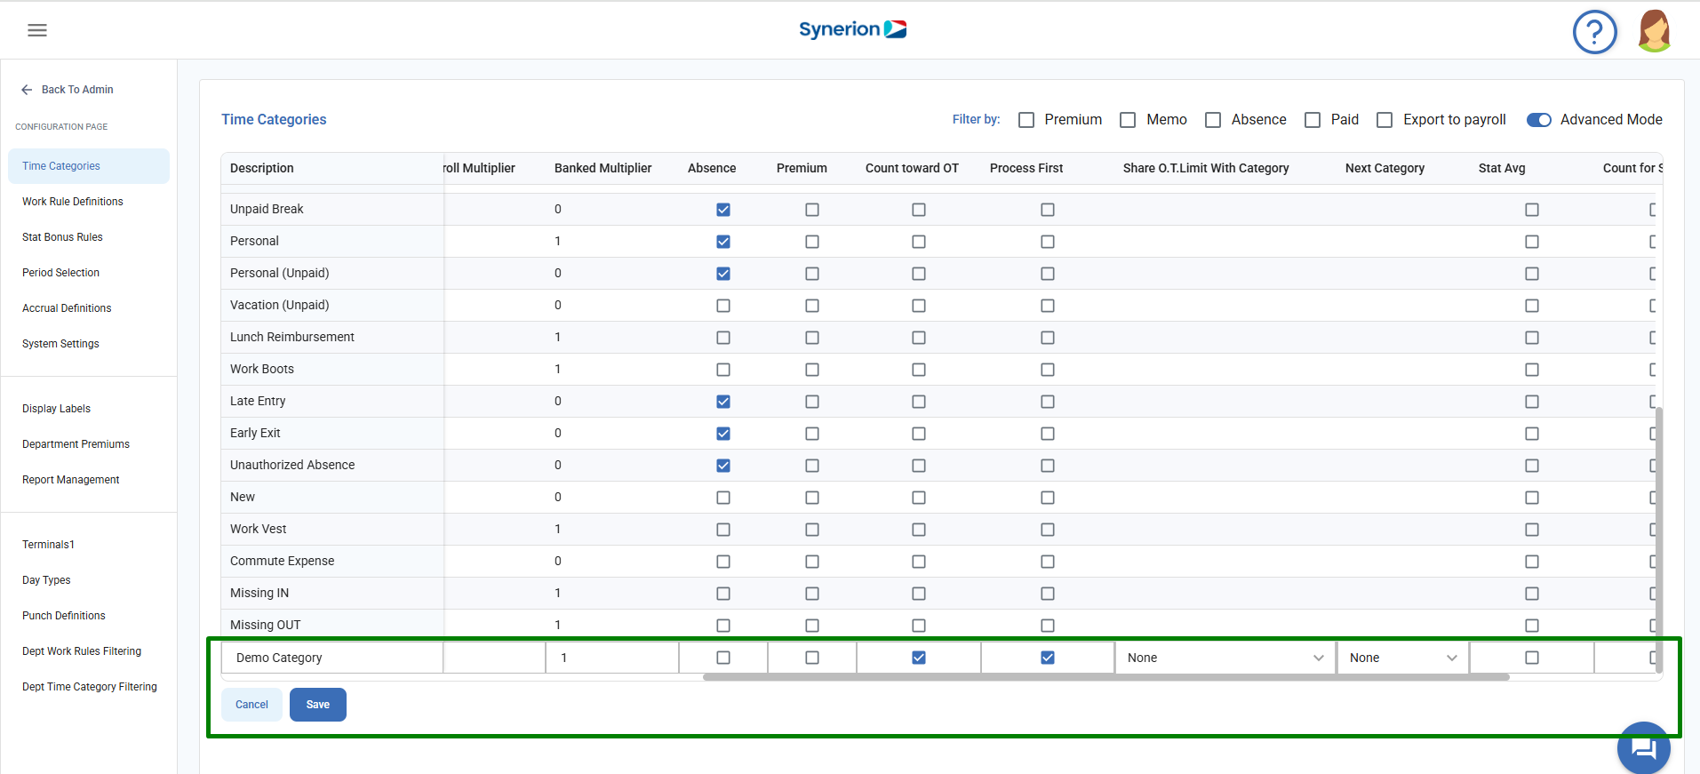Open Dept Work Rules Filtering
This screenshot has width=1700, height=774.
(x=82, y=651)
